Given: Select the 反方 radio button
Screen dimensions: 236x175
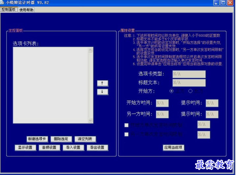Looking at the screenshot, I should click(190, 91).
